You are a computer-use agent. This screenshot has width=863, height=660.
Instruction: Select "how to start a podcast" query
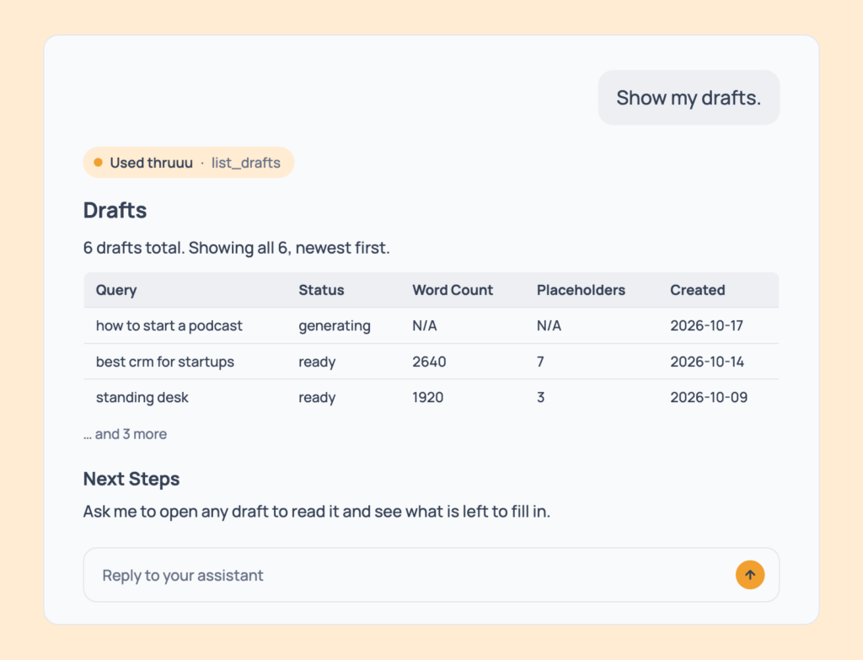pos(169,325)
